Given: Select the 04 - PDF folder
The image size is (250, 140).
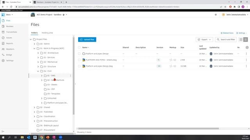Looking at the screenshot, I should pyautogui.click(x=51, y=89).
